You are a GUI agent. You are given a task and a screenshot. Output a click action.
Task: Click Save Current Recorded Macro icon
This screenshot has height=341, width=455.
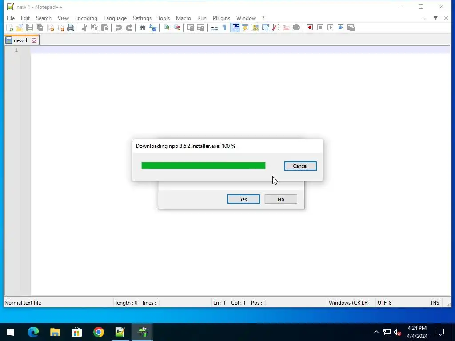[351, 28]
